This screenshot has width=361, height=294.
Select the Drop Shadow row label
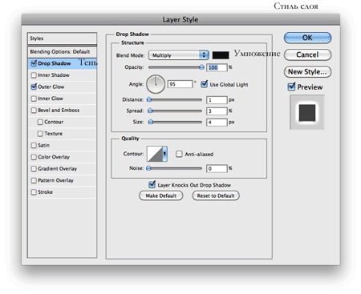click(55, 63)
